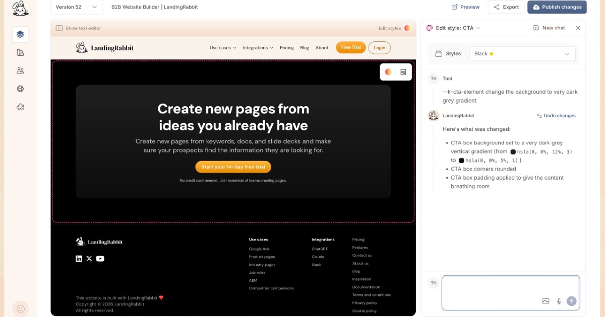
Task: Click the Edit styles color swatch
Action: (407, 28)
